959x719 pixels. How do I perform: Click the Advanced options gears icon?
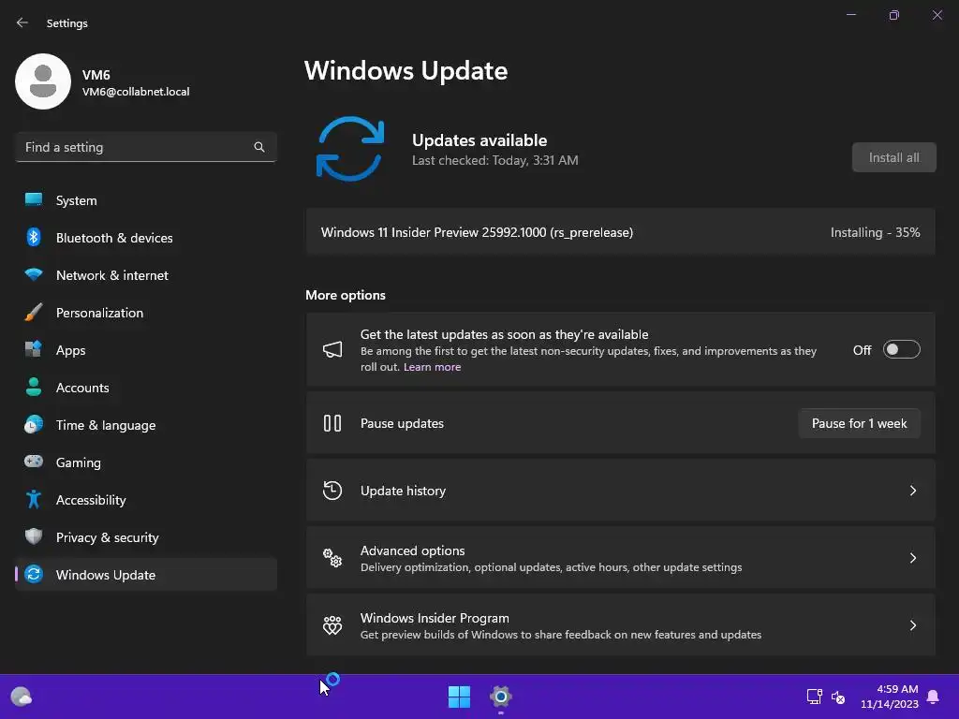[332, 558]
